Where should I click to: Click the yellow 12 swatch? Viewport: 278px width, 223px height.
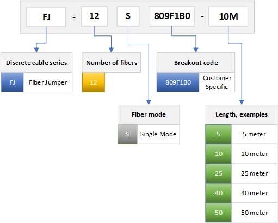pos(94,82)
